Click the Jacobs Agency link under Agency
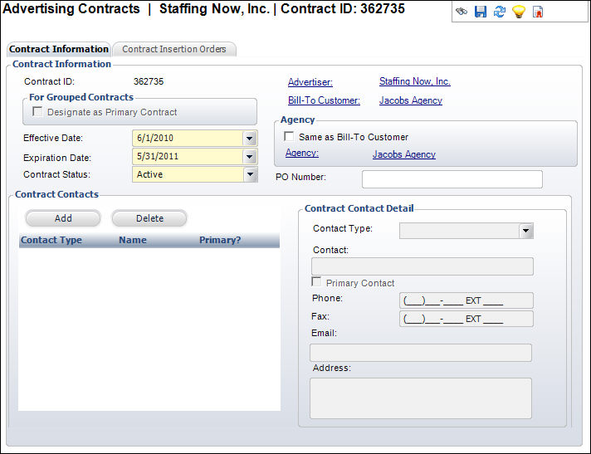The width and height of the screenshot is (591, 454). (403, 154)
